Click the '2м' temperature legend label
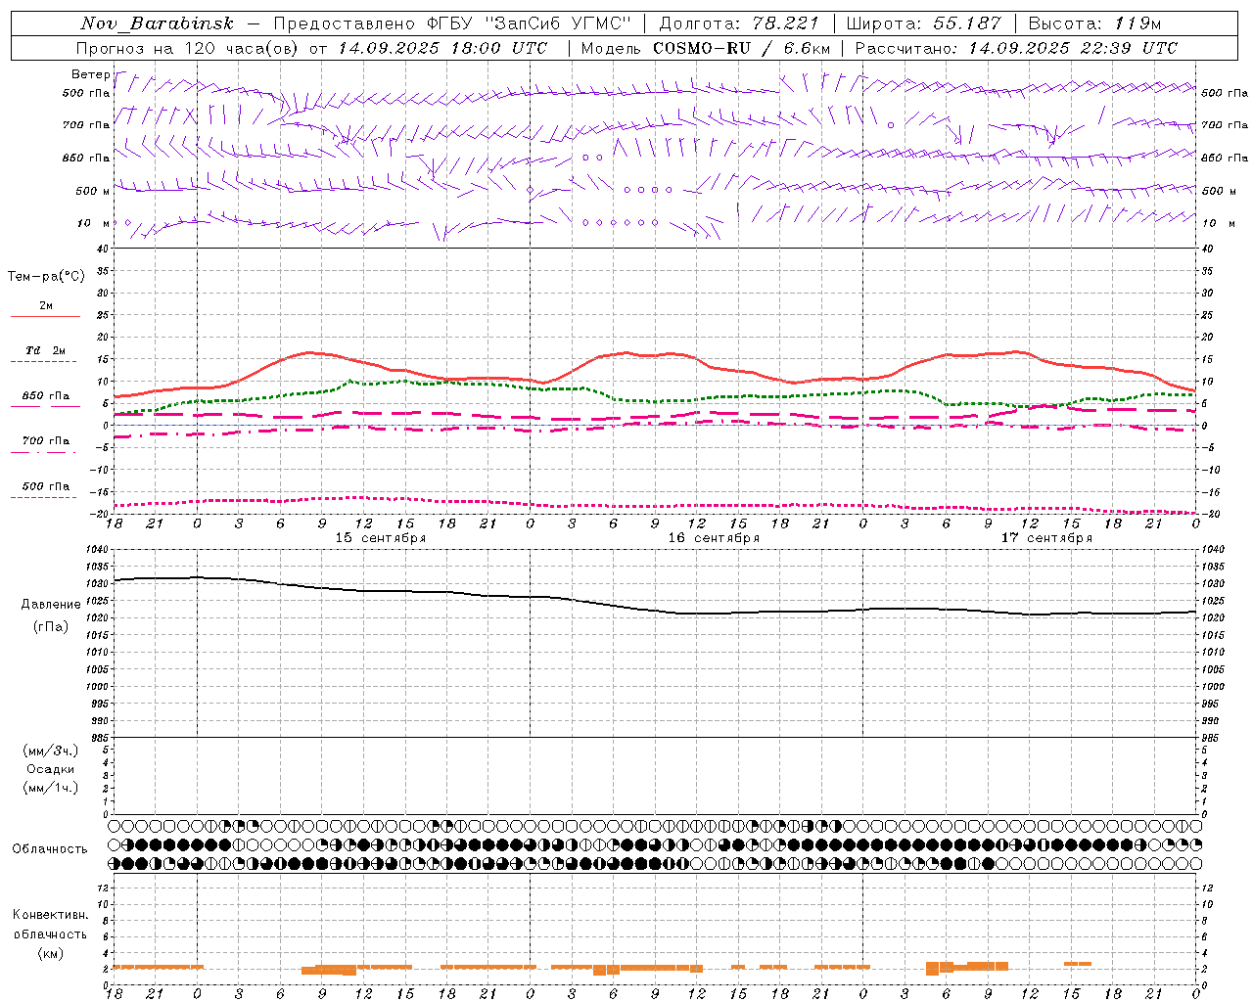The width and height of the screenshot is (1253, 1002). pyautogui.click(x=46, y=306)
